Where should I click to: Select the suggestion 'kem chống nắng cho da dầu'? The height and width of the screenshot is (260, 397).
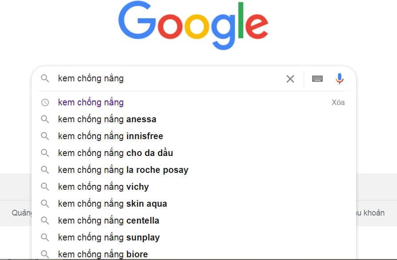(x=115, y=153)
